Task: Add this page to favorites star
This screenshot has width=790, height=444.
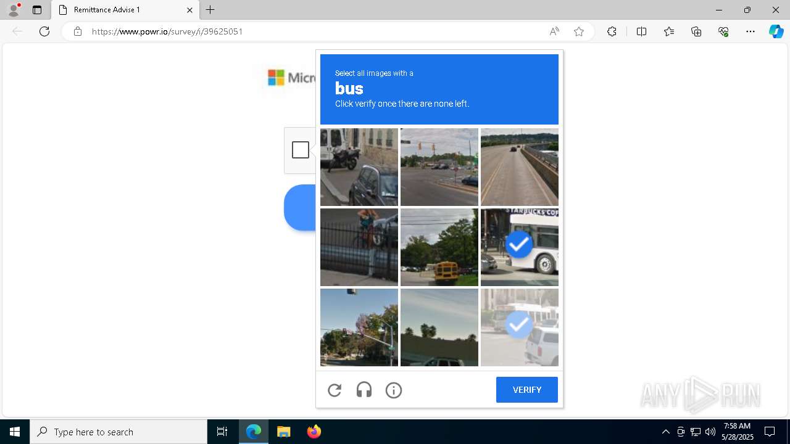Action: [579, 31]
